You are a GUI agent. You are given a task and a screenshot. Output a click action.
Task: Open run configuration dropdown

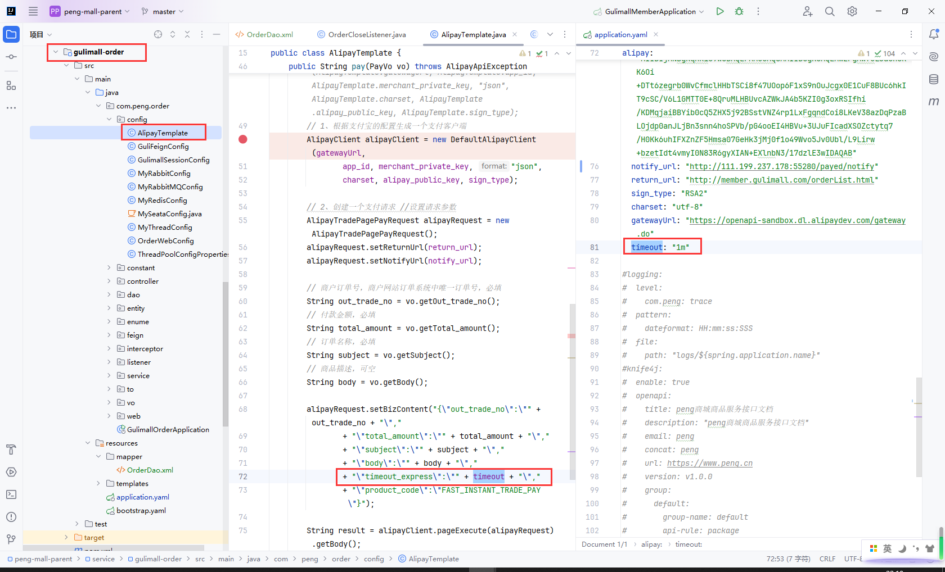tap(649, 11)
